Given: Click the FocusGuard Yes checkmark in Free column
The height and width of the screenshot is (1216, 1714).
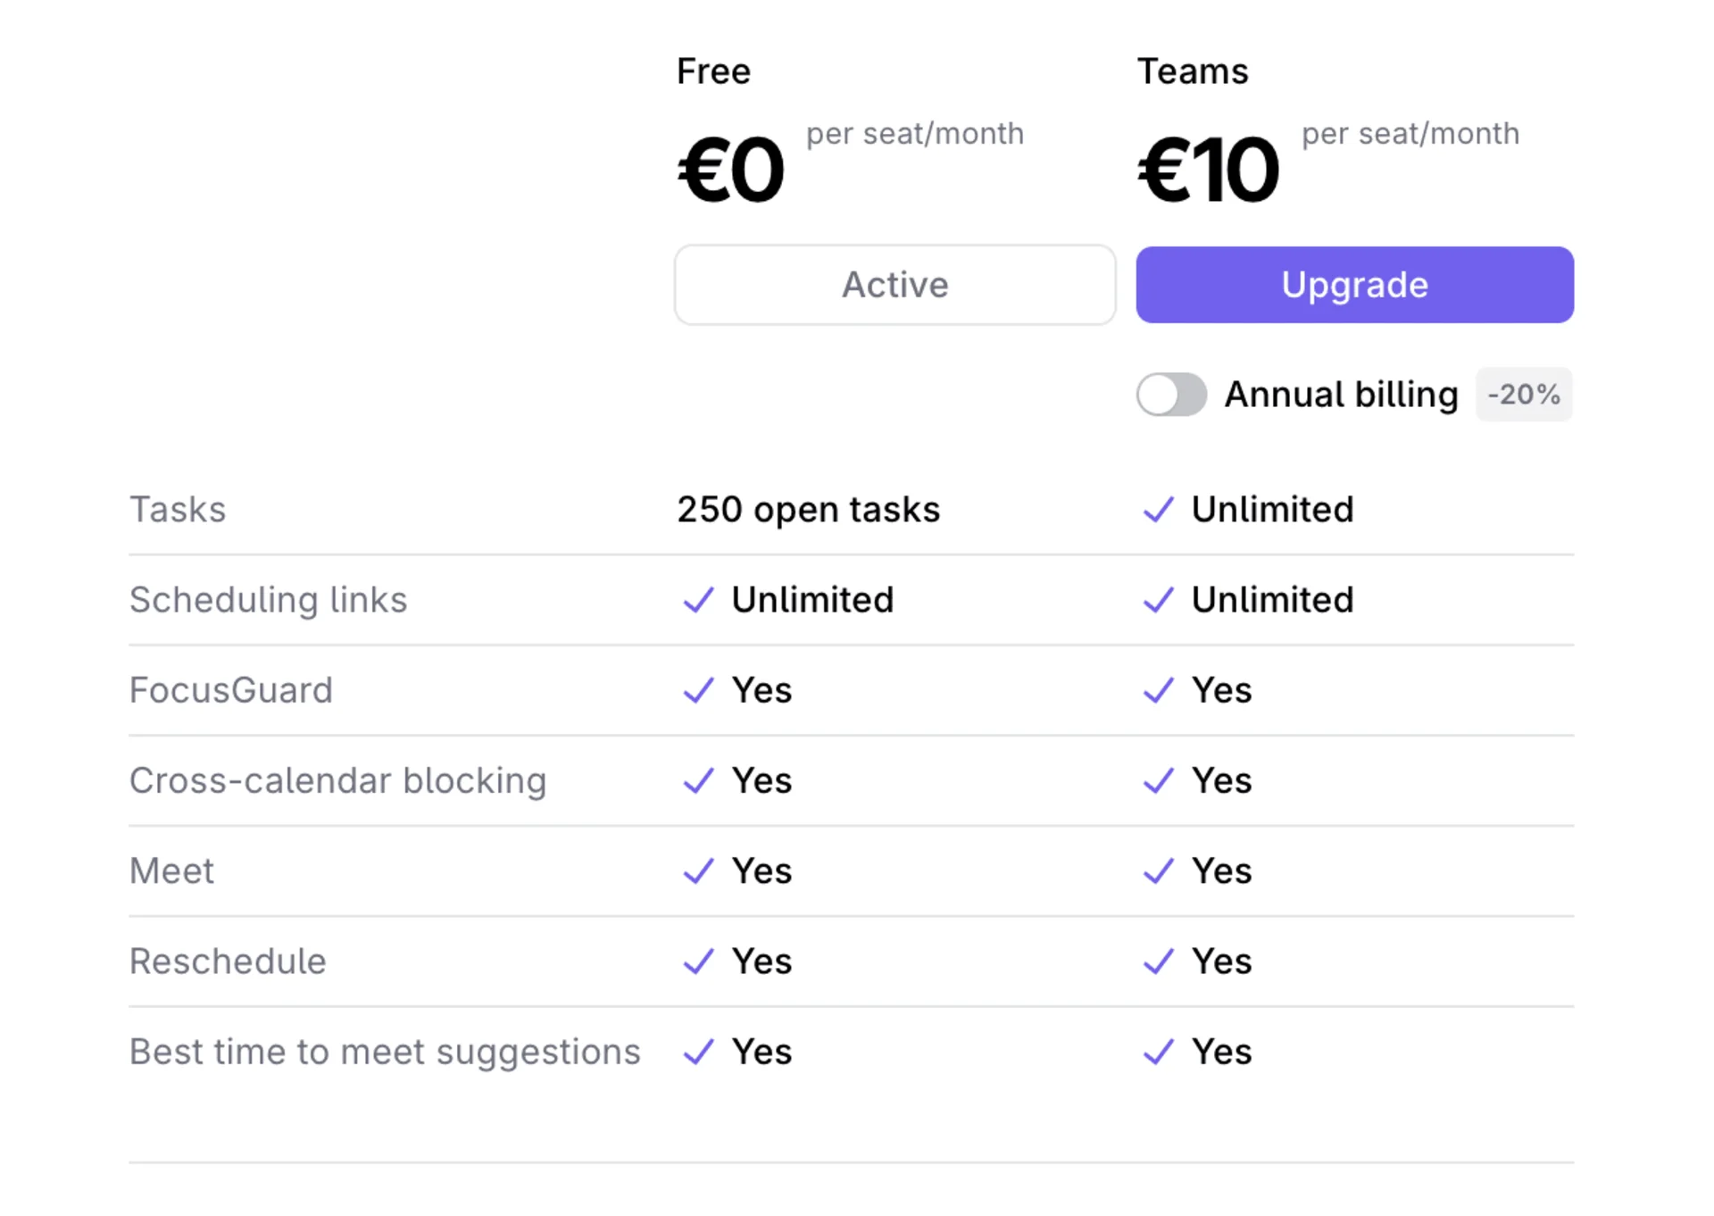Looking at the screenshot, I should click(698, 690).
